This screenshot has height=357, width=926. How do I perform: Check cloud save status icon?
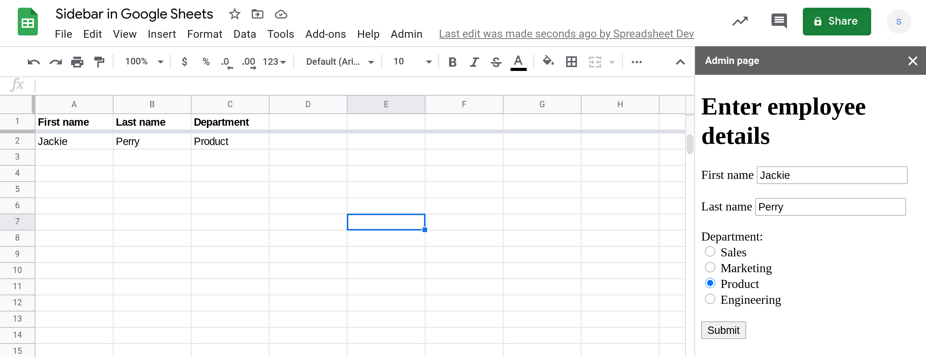click(x=281, y=15)
